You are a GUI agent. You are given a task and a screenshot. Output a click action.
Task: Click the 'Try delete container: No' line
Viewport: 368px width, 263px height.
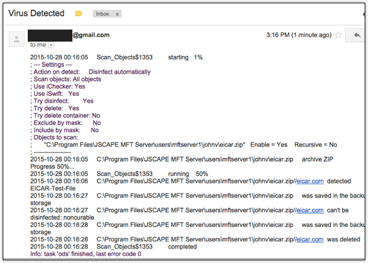[65, 115]
